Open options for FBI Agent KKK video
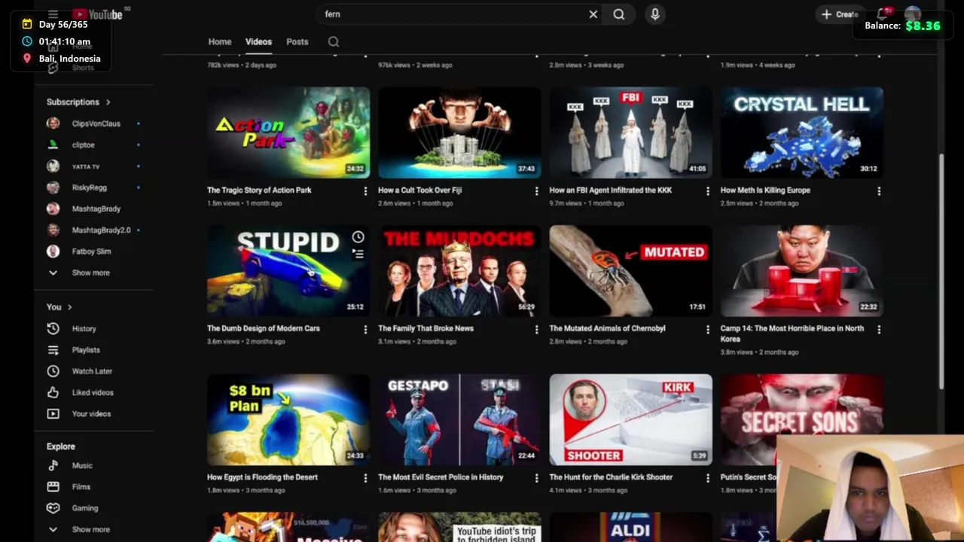This screenshot has width=964, height=542. click(x=707, y=191)
